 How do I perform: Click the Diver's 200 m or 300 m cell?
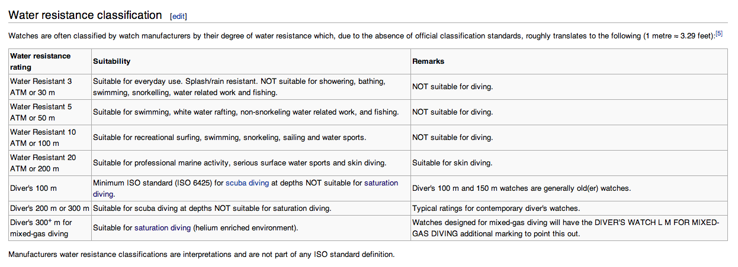[50, 208]
